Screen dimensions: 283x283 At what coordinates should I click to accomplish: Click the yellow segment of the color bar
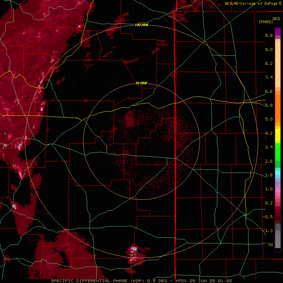click(x=278, y=135)
